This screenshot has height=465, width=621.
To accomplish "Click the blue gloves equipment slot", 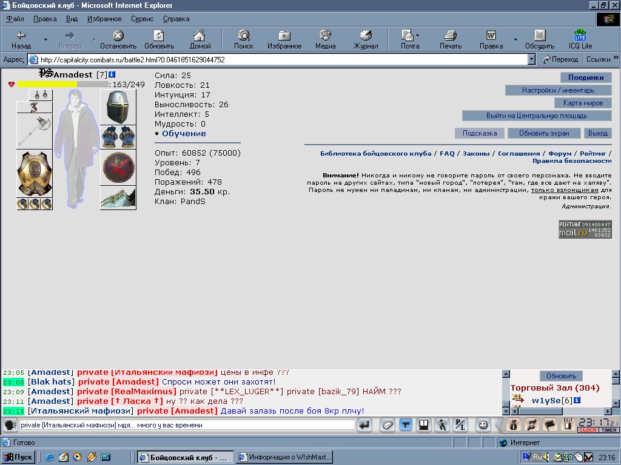I will [118, 137].
